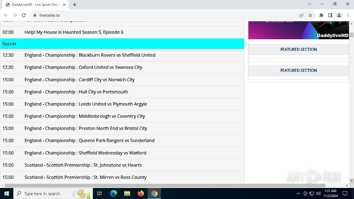Viewport: 354px width, 199px height.
Task: Click the DaddyliveHD banner image
Action: pyautogui.click(x=298, y=30)
